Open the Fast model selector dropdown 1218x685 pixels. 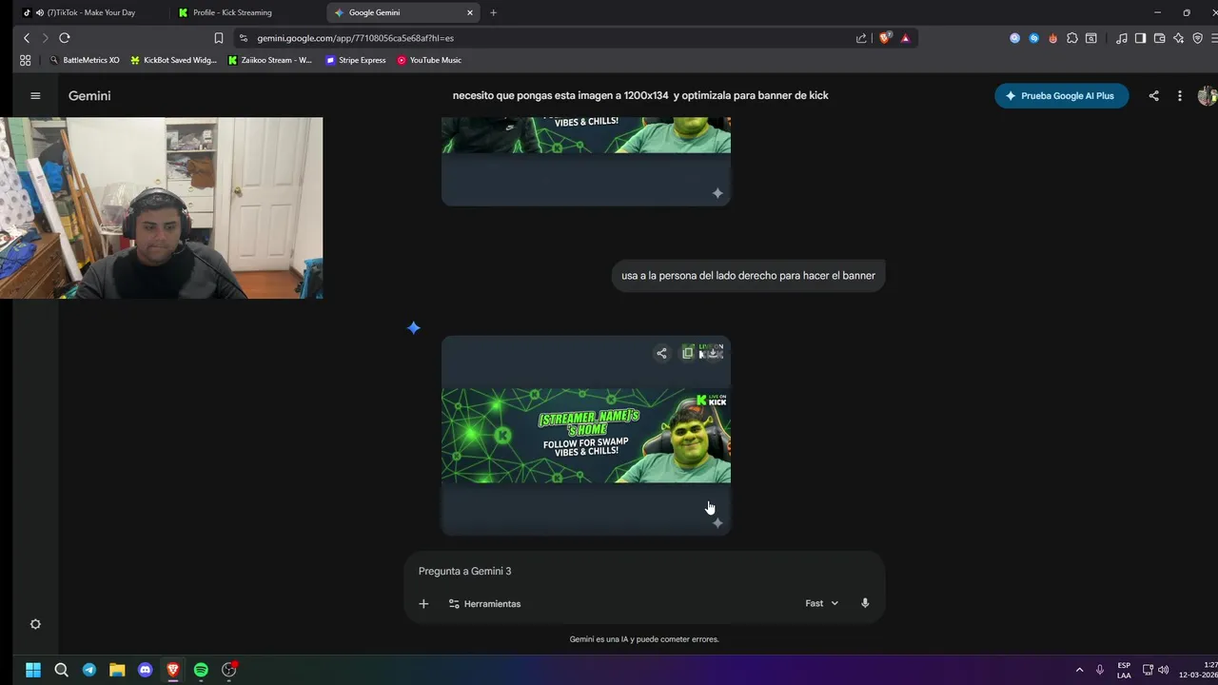pyautogui.click(x=822, y=603)
